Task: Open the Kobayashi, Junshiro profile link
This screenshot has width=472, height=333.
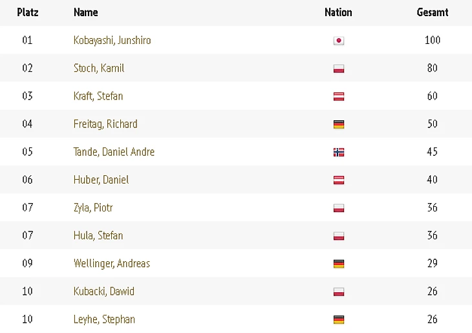Action: point(112,40)
